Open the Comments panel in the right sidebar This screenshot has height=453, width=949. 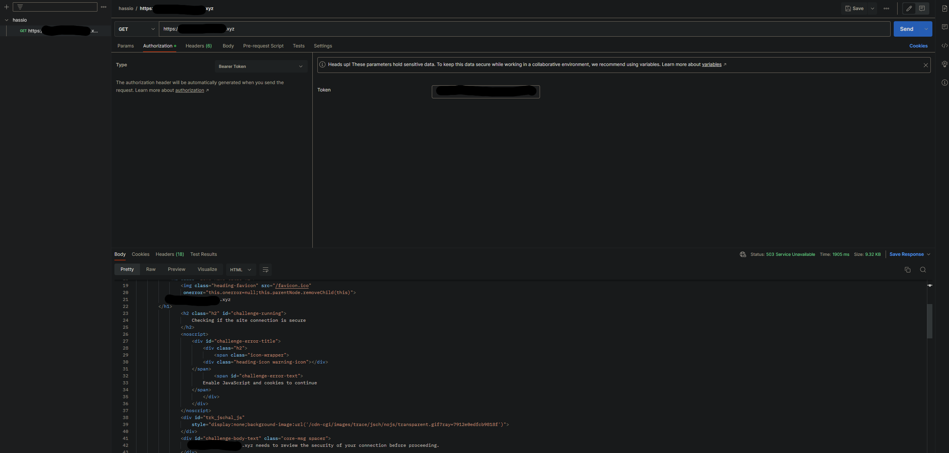click(945, 27)
